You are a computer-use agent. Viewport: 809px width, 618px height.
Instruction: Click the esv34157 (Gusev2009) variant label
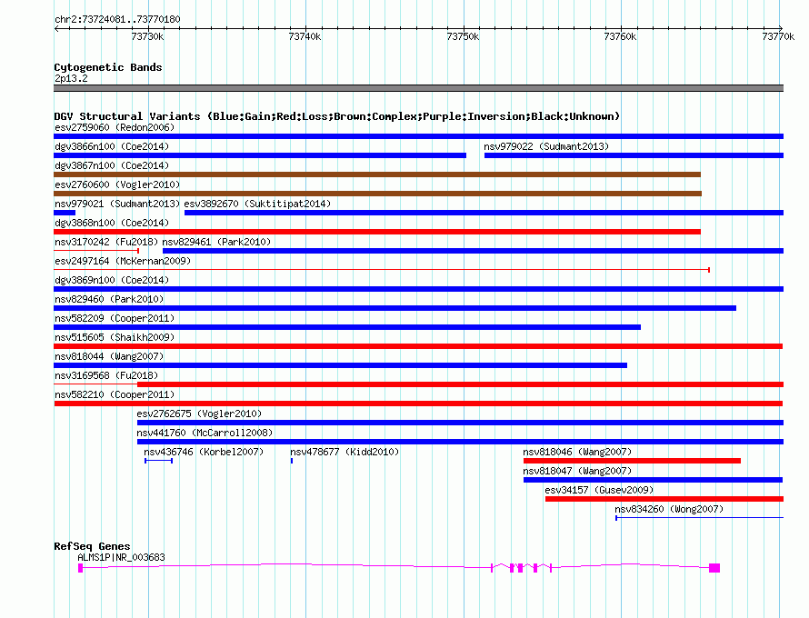click(x=599, y=490)
